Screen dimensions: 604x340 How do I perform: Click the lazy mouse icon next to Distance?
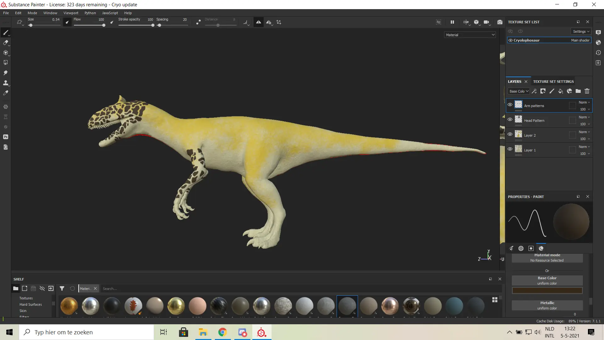[x=198, y=22]
